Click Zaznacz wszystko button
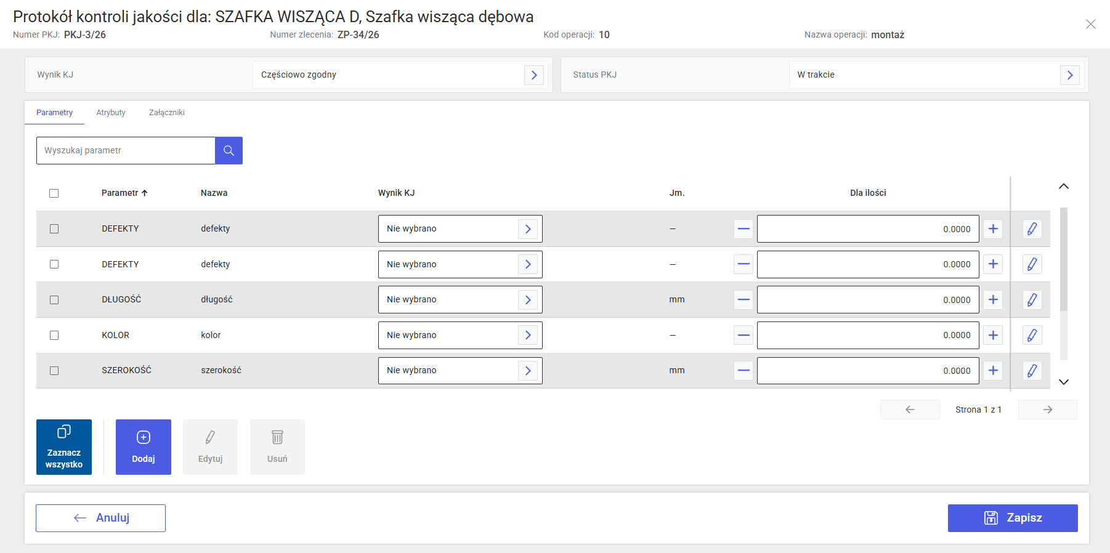Viewport: 1110px width, 553px height. tap(64, 447)
